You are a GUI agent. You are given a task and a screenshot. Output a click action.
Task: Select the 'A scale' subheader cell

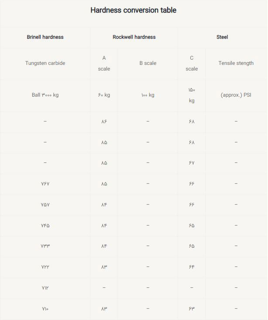pos(104,63)
